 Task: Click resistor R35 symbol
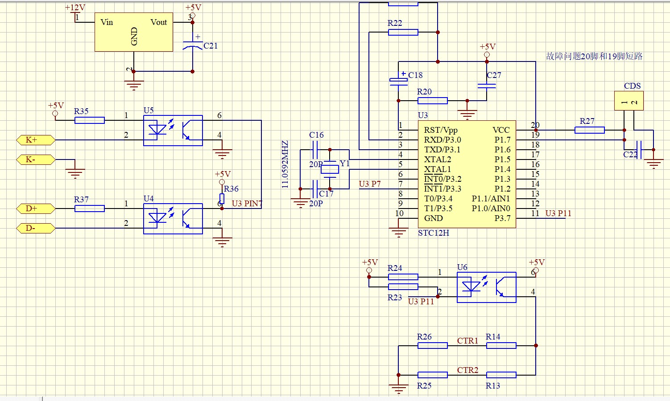(x=89, y=120)
